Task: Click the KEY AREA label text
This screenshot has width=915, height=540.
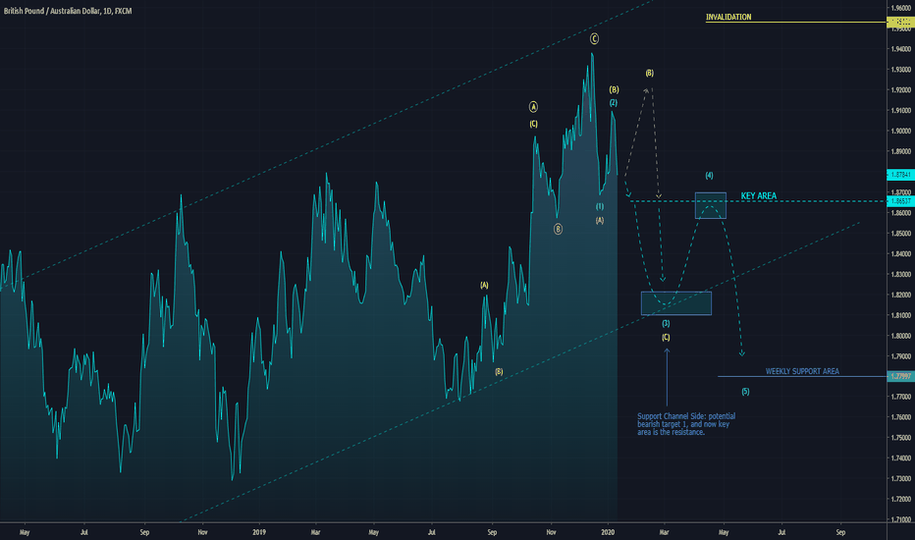Action: pyautogui.click(x=758, y=196)
